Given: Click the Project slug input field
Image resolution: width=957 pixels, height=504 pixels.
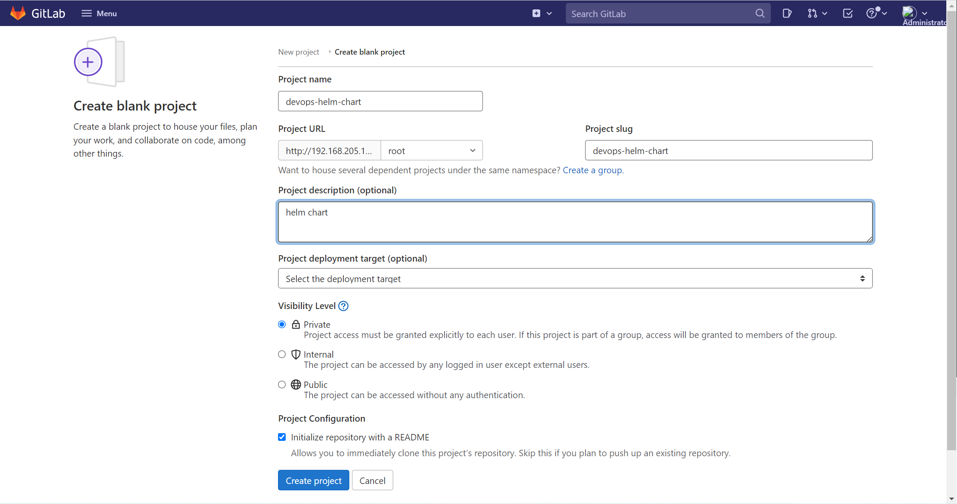Looking at the screenshot, I should (729, 151).
